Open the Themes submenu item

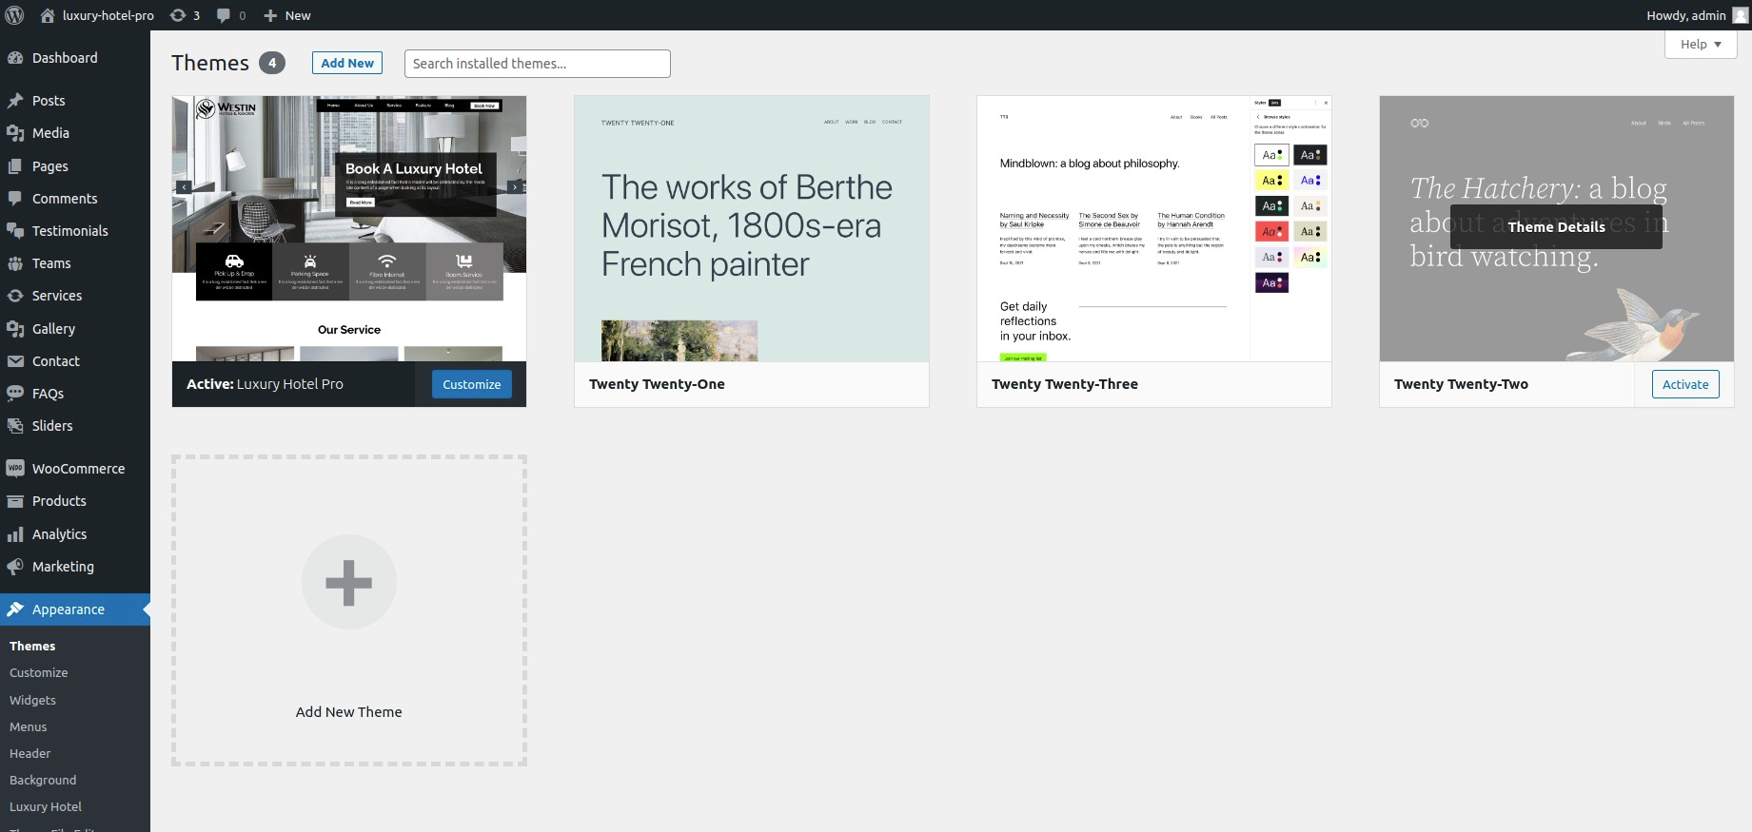tap(32, 646)
